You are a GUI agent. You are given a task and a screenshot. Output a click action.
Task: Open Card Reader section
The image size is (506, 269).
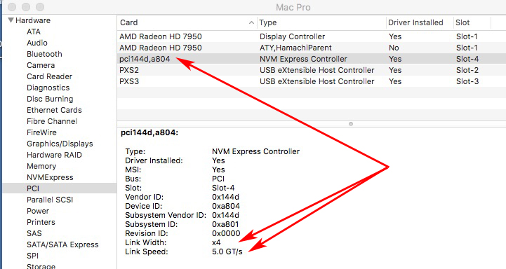click(x=49, y=76)
